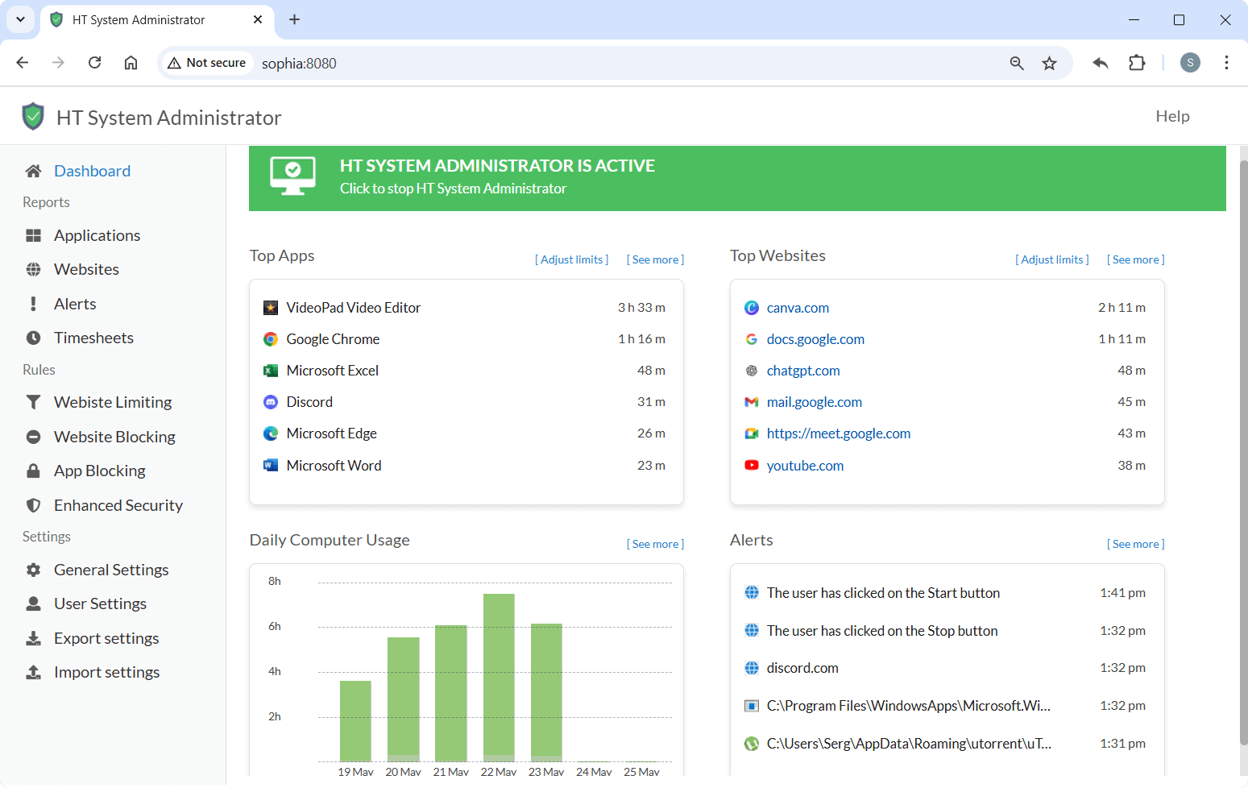The image size is (1248, 788).
Task: Click the App Blocking padlock icon
Action: click(x=33, y=471)
